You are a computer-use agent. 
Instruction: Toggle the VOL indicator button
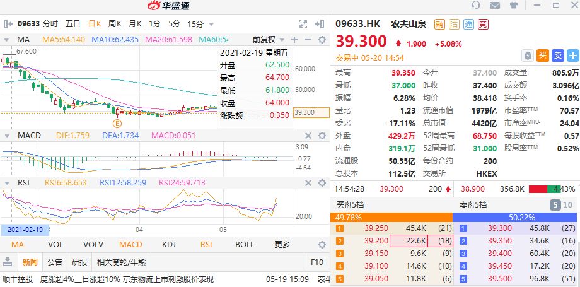[x=55, y=244]
